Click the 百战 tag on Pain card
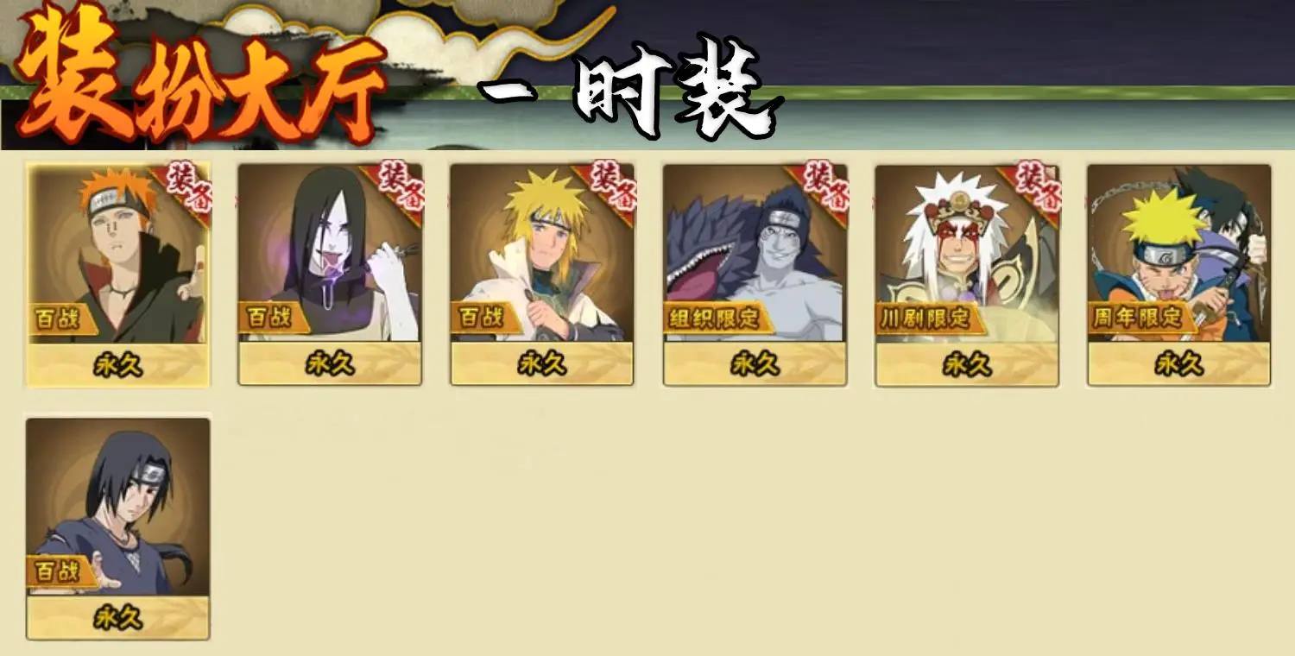This screenshot has height=656, width=1295. [59, 319]
